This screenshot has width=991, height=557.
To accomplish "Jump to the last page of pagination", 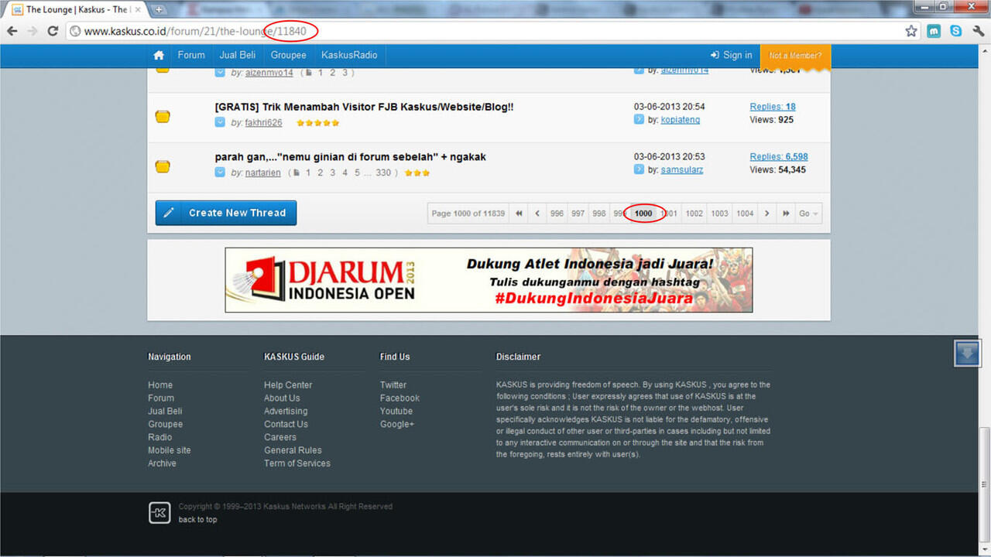I will pos(786,214).
